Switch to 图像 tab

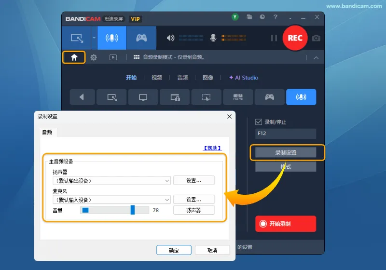[208, 78]
